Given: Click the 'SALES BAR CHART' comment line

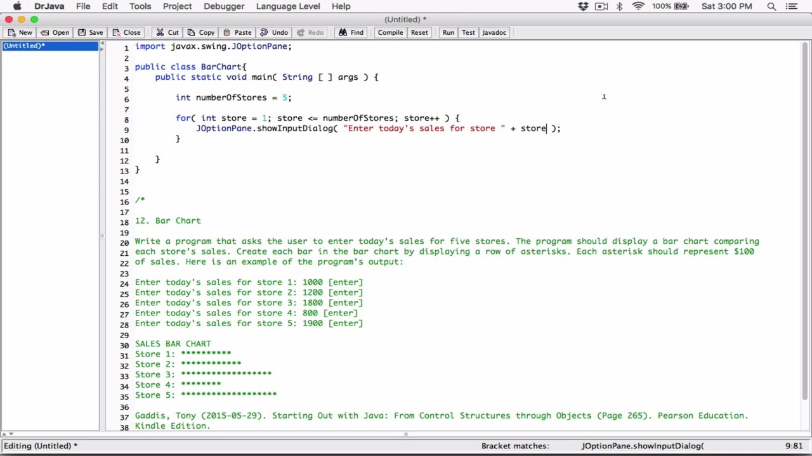Looking at the screenshot, I should click(173, 344).
